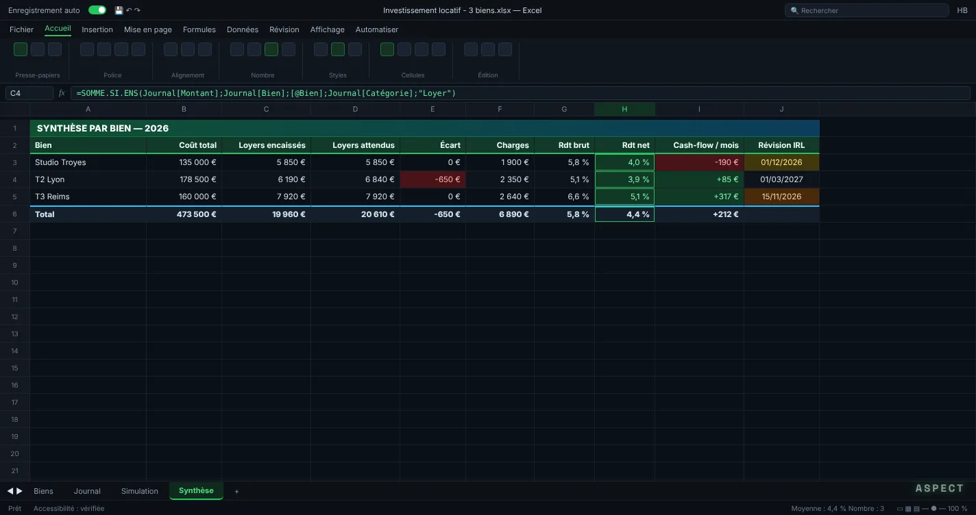Viewport: 976px width, 515px height.
Task: Toggle the Enregistrement auto switch
Action: (97, 10)
